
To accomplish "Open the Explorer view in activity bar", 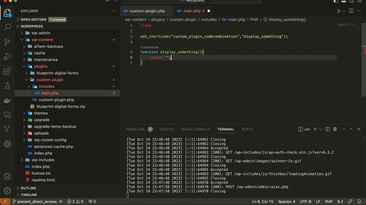I will 7,13.
